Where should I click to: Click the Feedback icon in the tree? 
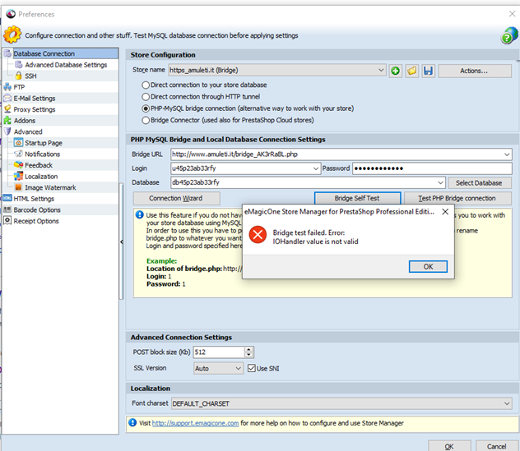[19, 165]
